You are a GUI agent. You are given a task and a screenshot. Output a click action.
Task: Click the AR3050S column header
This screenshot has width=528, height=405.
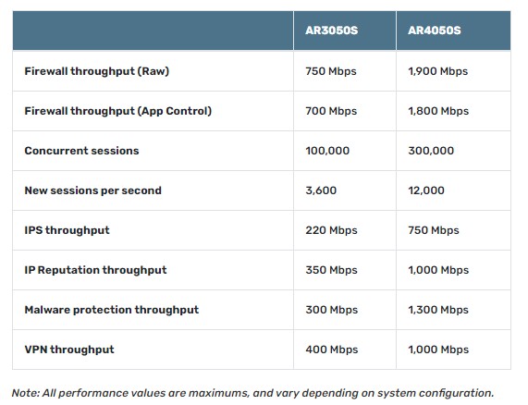point(331,31)
